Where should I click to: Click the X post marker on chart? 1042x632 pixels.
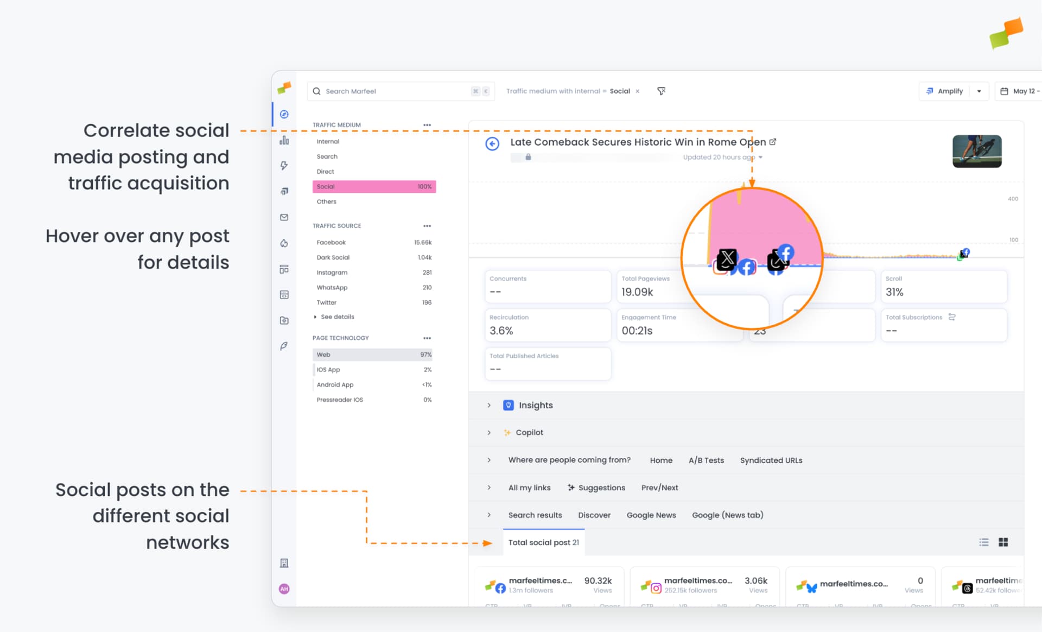click(x=727, y=259)
